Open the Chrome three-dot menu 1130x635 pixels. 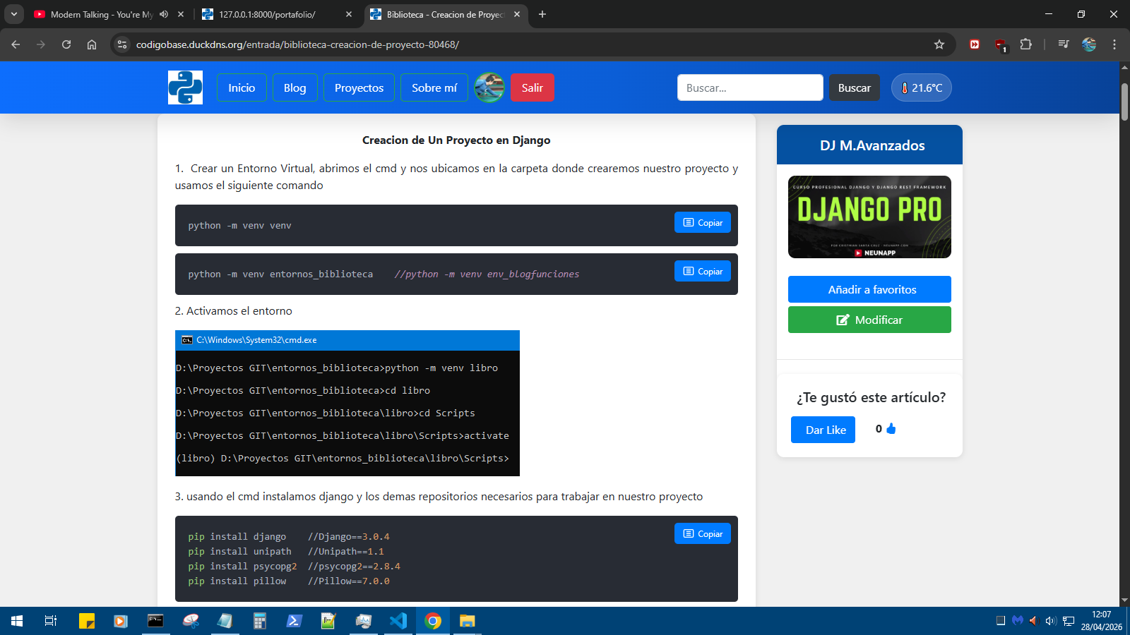(1114, 44)
